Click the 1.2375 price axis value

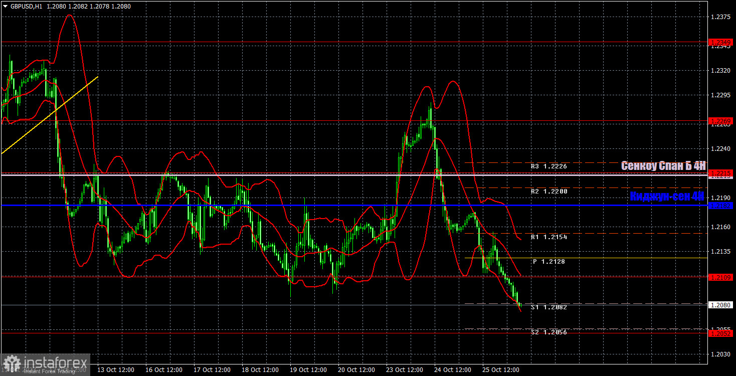click(720, 17)
